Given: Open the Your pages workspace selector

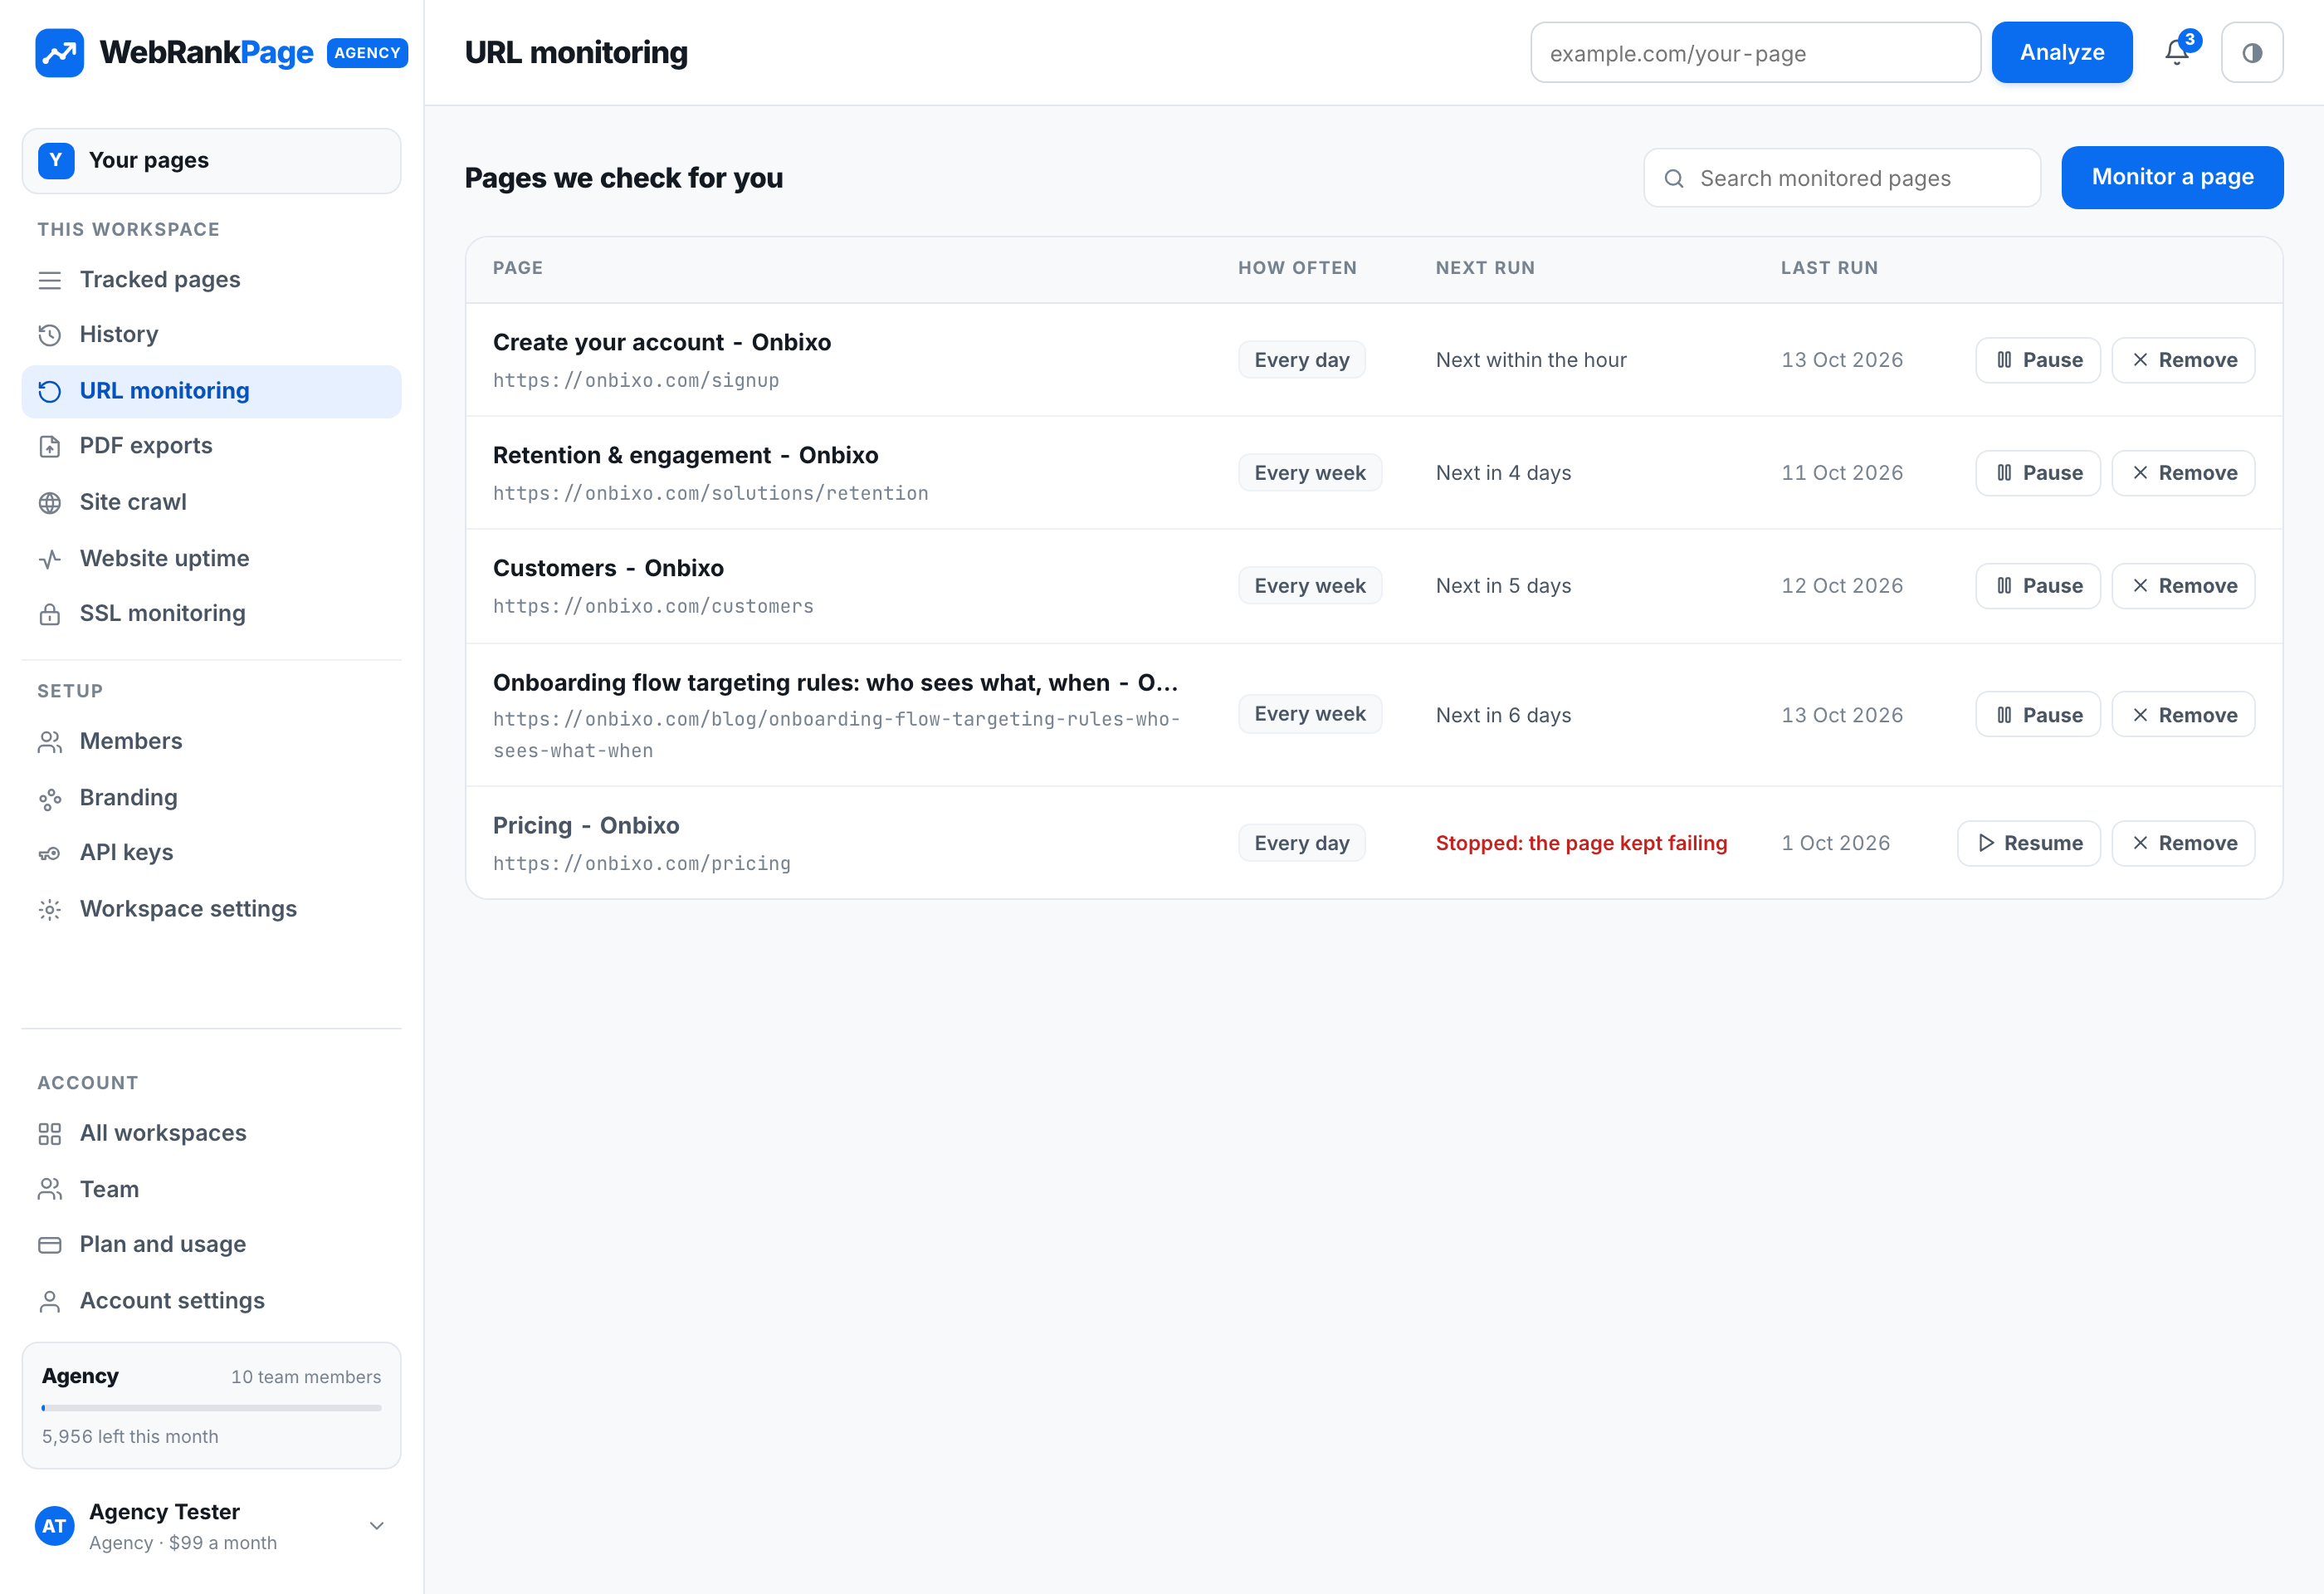Looking at the screenshot, I should [x=211, y=160].
